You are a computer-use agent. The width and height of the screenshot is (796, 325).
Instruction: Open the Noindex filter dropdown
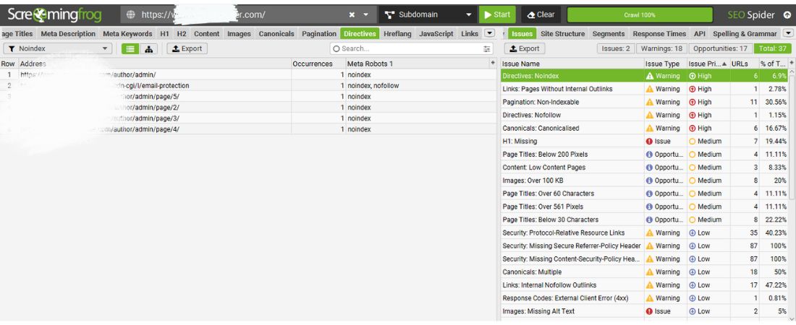[58, 48]
